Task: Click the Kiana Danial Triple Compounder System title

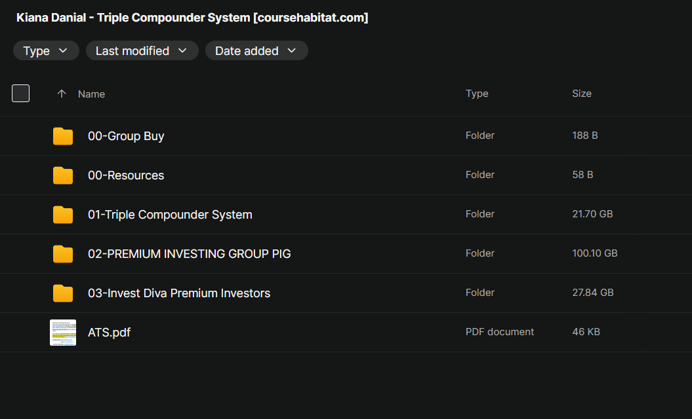Action: (192, 18)
